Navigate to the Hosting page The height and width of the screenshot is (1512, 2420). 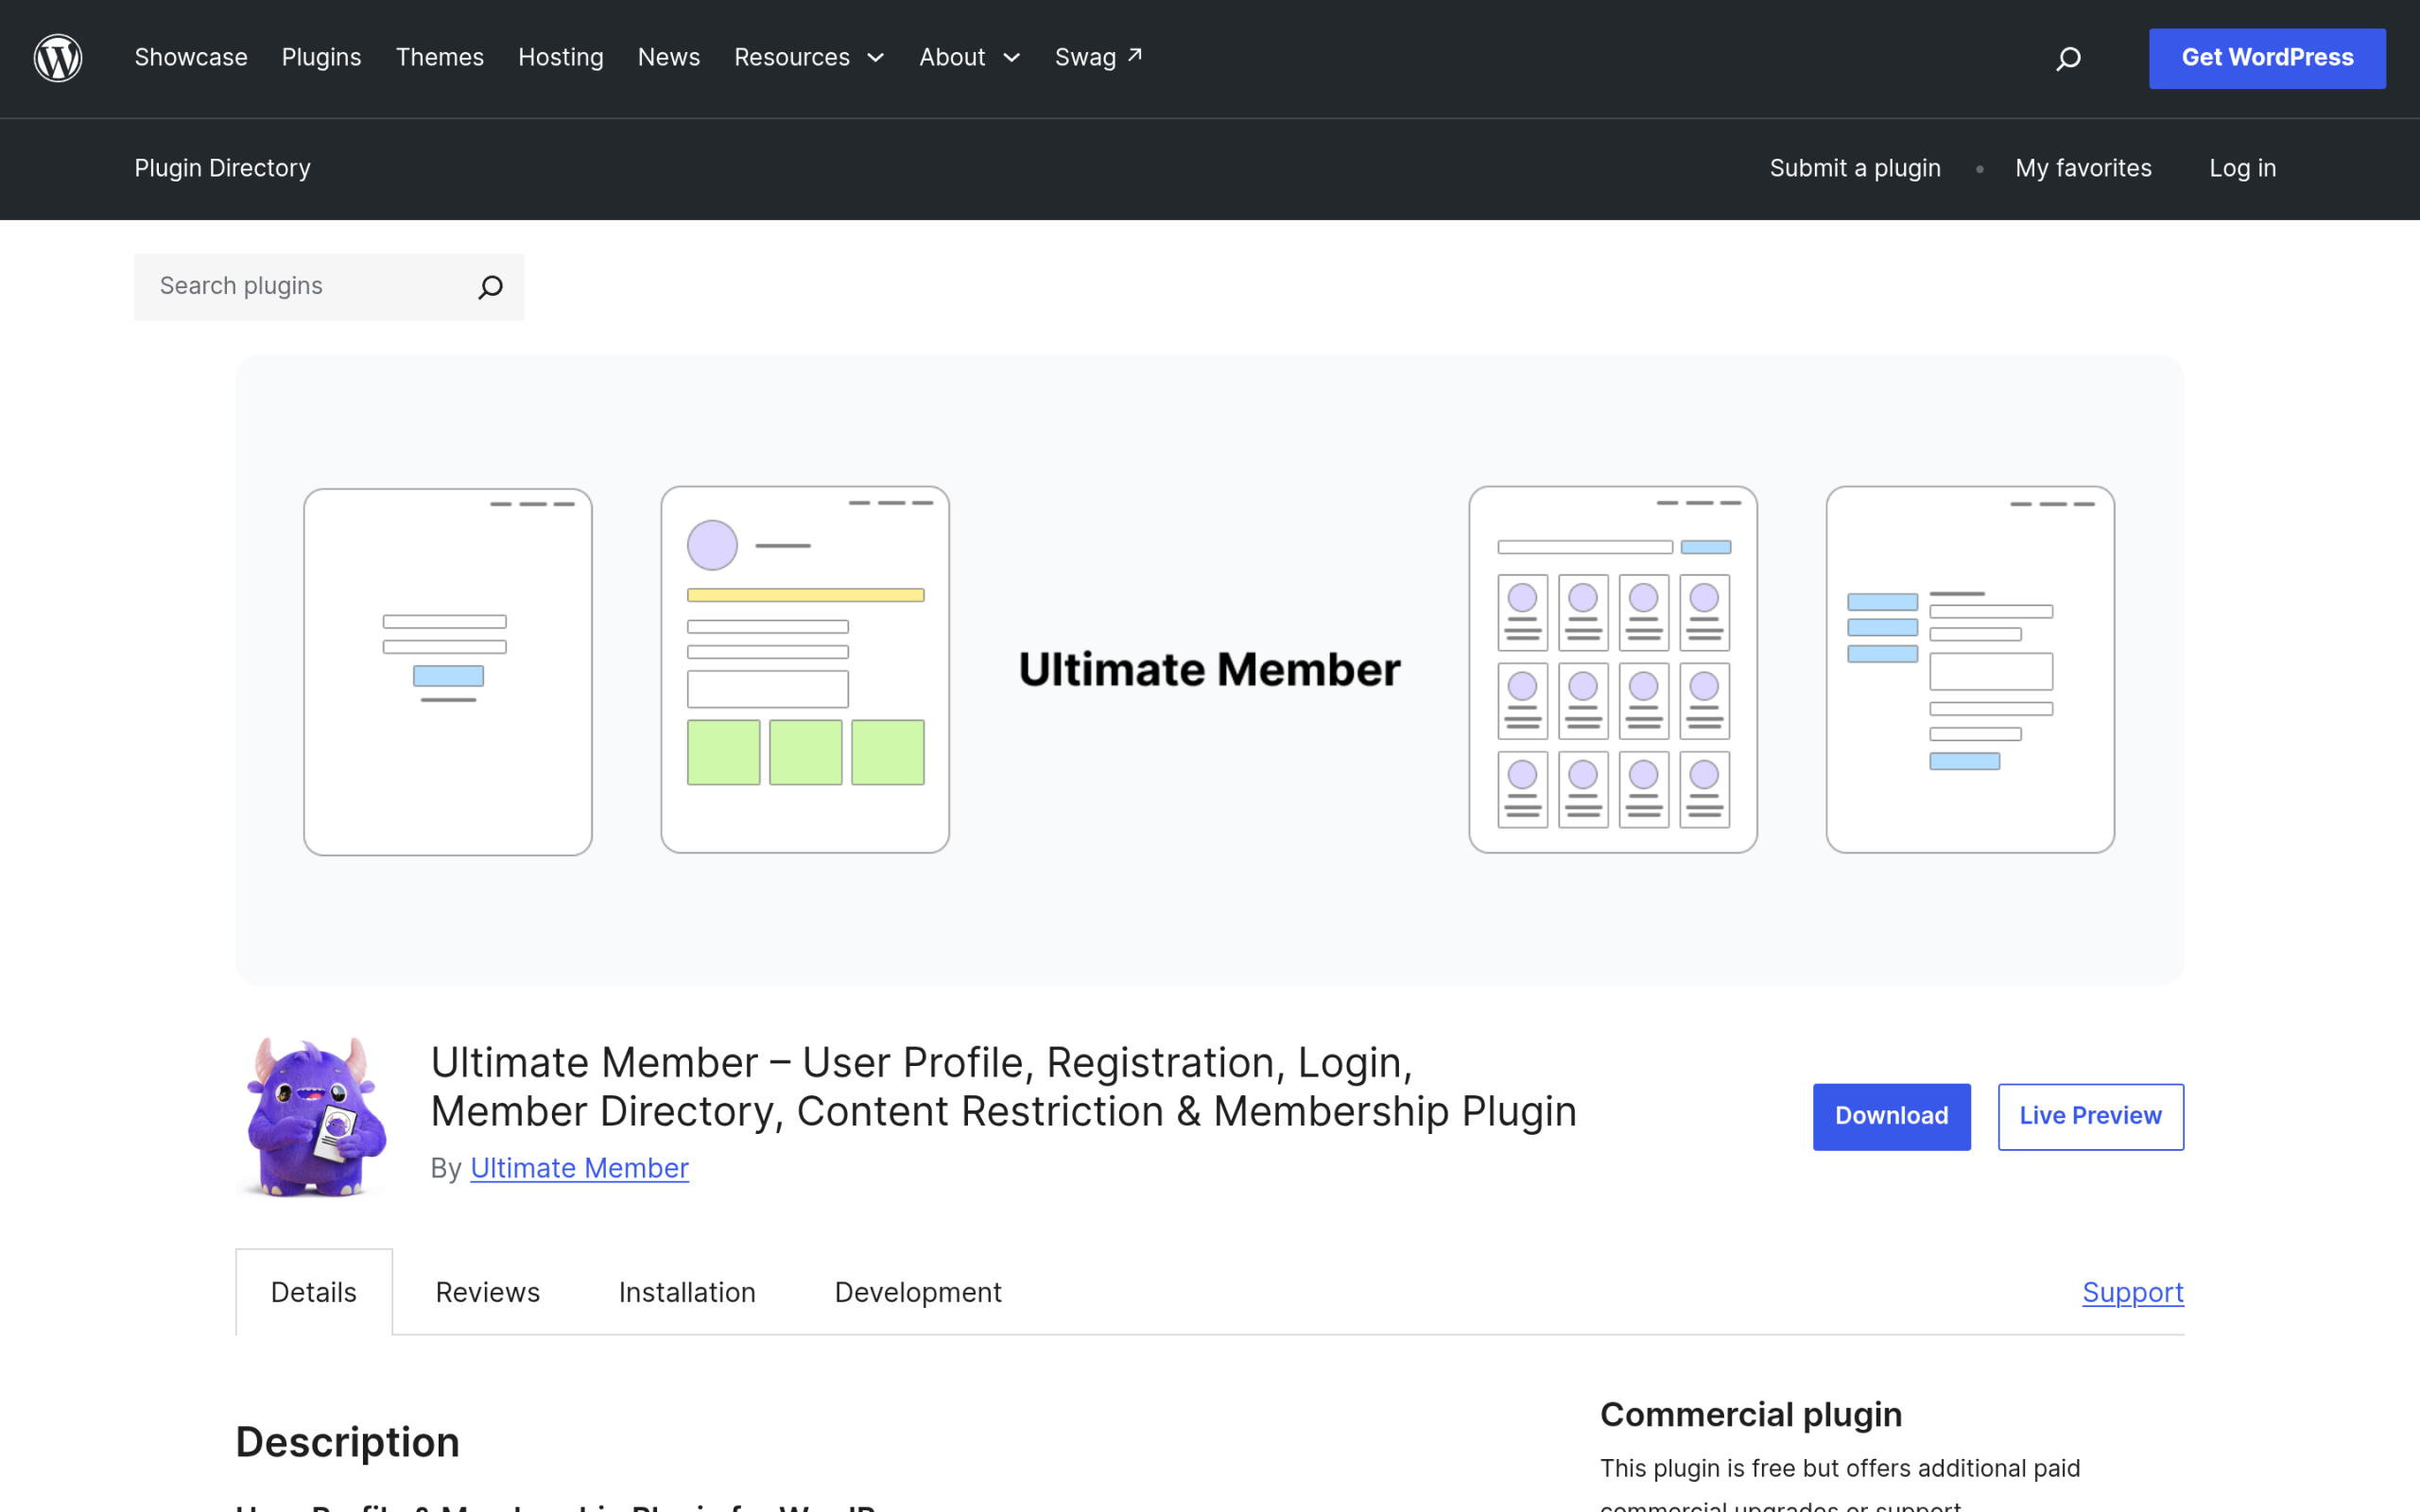(x=561, y=58)
